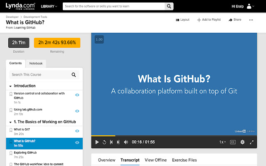Switch to the Overview tab
Image resolution: width=266 pixels, height=166 pixels.
coord(106,160)
